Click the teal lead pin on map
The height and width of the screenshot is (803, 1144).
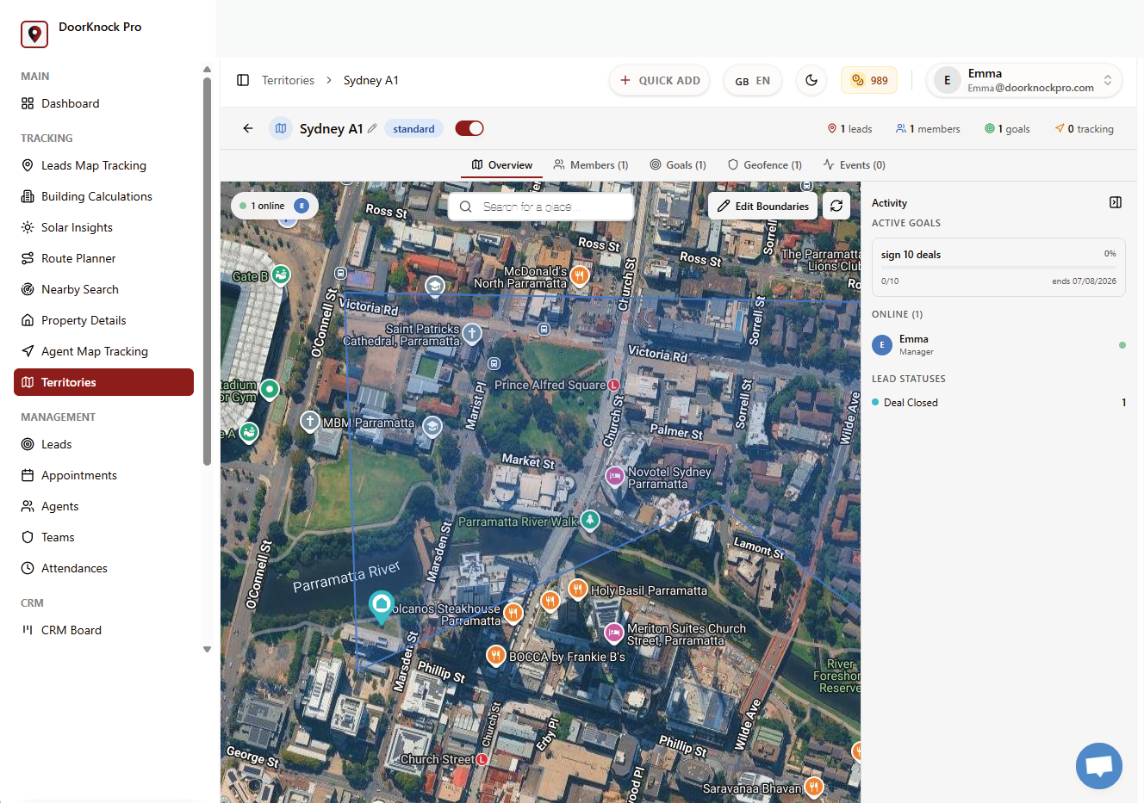click(381, 606)
